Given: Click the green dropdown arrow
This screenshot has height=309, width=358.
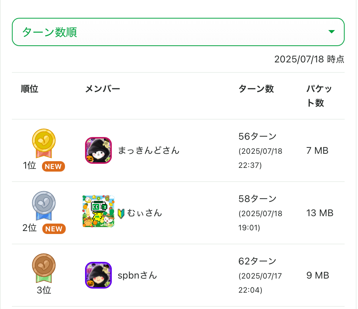Looking at the screenshot, I should pos(332,32).
